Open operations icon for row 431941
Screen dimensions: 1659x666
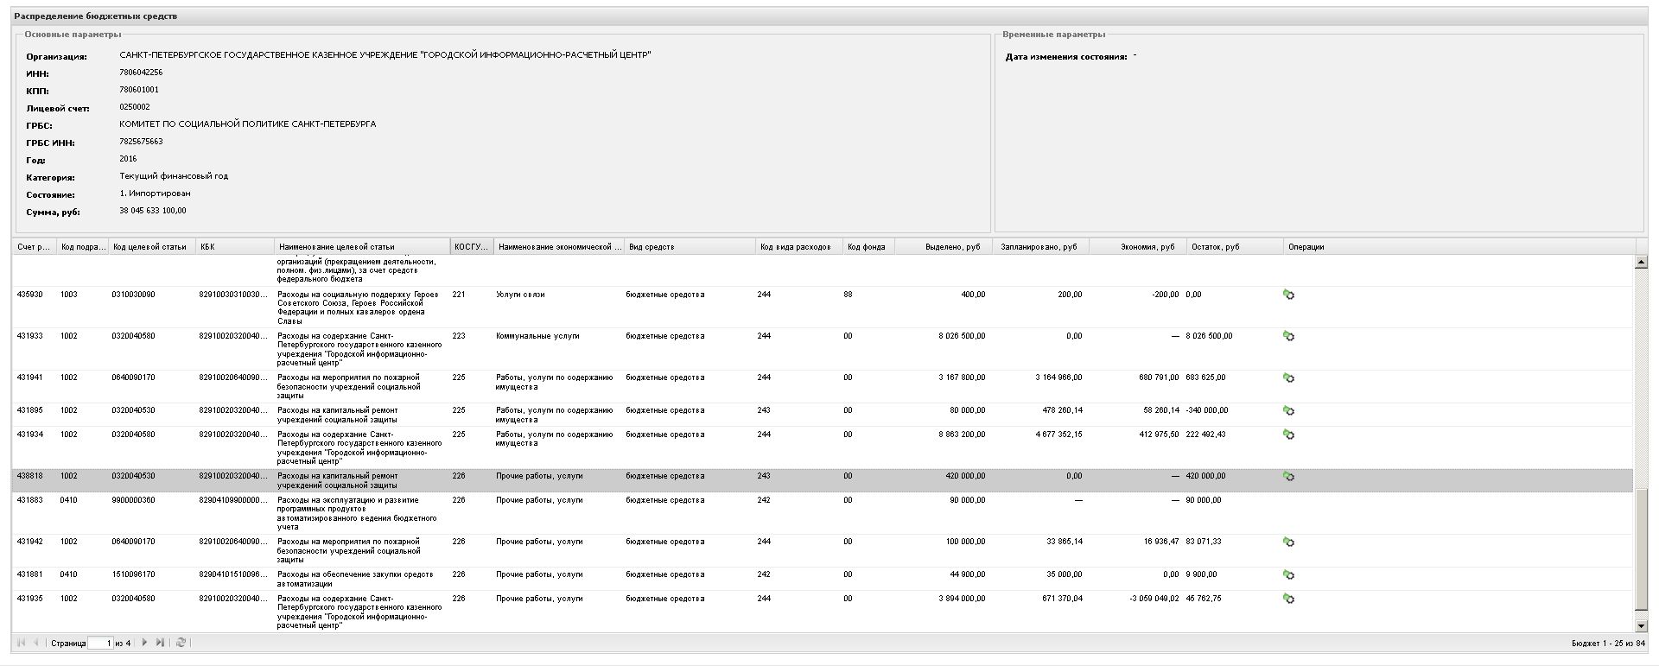click(1288, 378)
